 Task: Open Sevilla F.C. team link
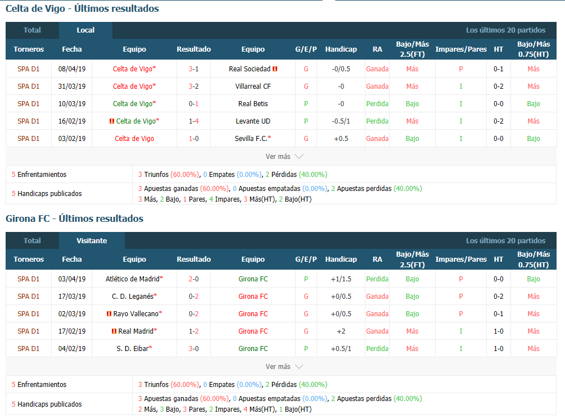pyautogui.click(x=251, y=139)
